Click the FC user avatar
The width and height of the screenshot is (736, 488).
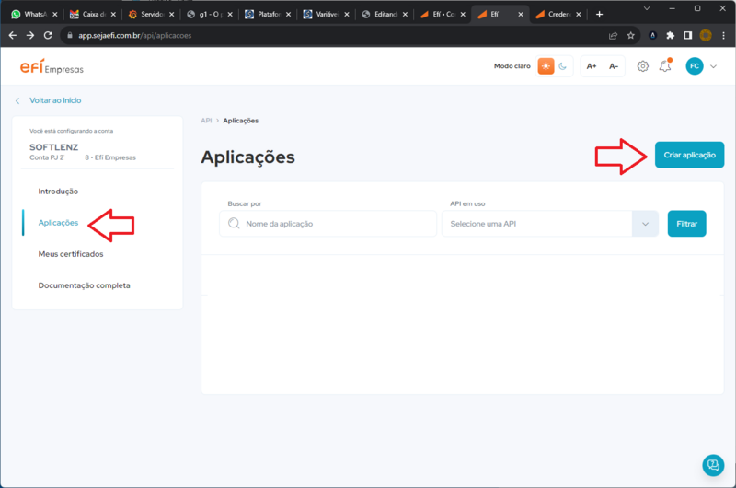click(x=695, y=66)
